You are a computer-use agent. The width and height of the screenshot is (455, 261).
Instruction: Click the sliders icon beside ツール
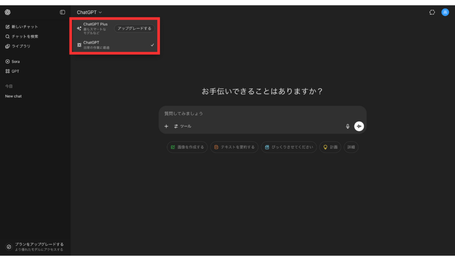(176, 126)
